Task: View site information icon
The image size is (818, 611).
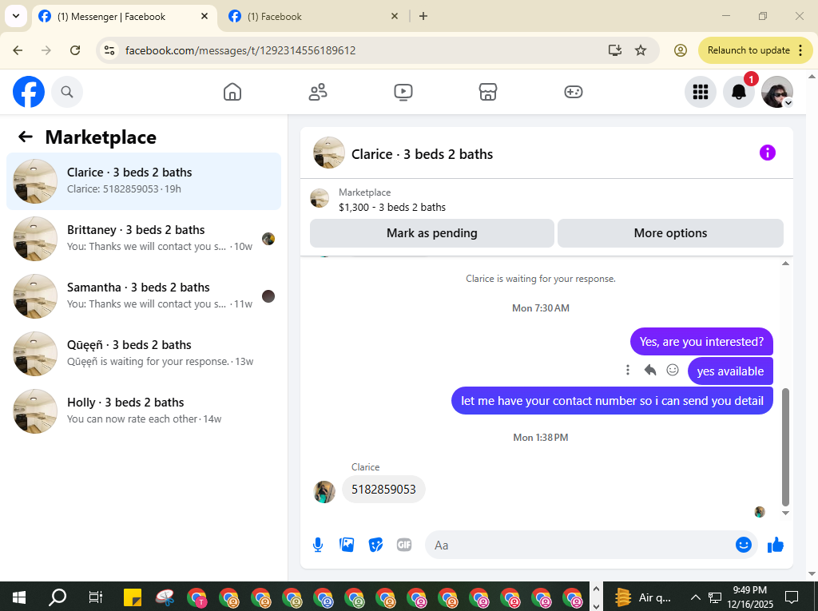Action: point(109,50)
